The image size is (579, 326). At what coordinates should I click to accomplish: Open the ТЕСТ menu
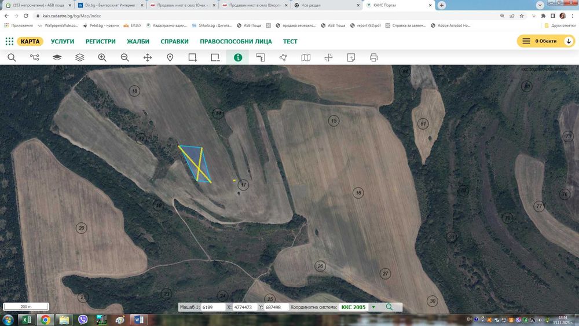pos(290,41)
